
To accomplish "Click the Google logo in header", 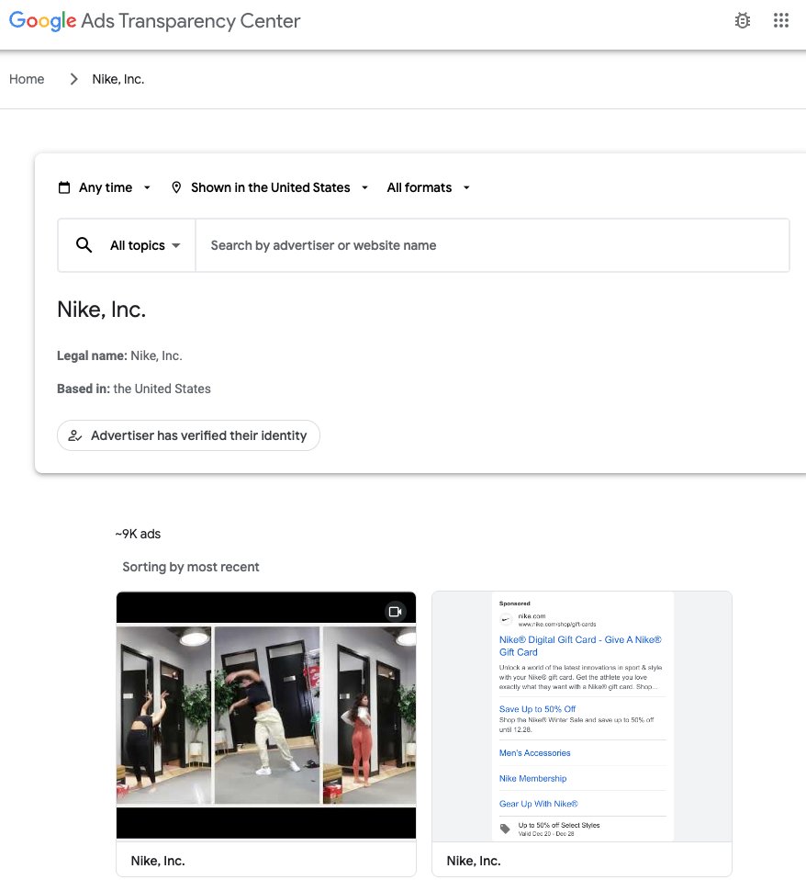I will 42,21.
